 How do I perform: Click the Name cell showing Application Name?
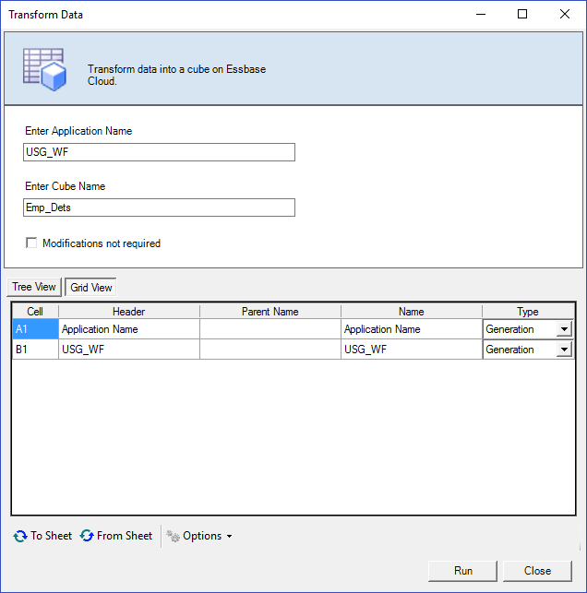coord(411,329)
